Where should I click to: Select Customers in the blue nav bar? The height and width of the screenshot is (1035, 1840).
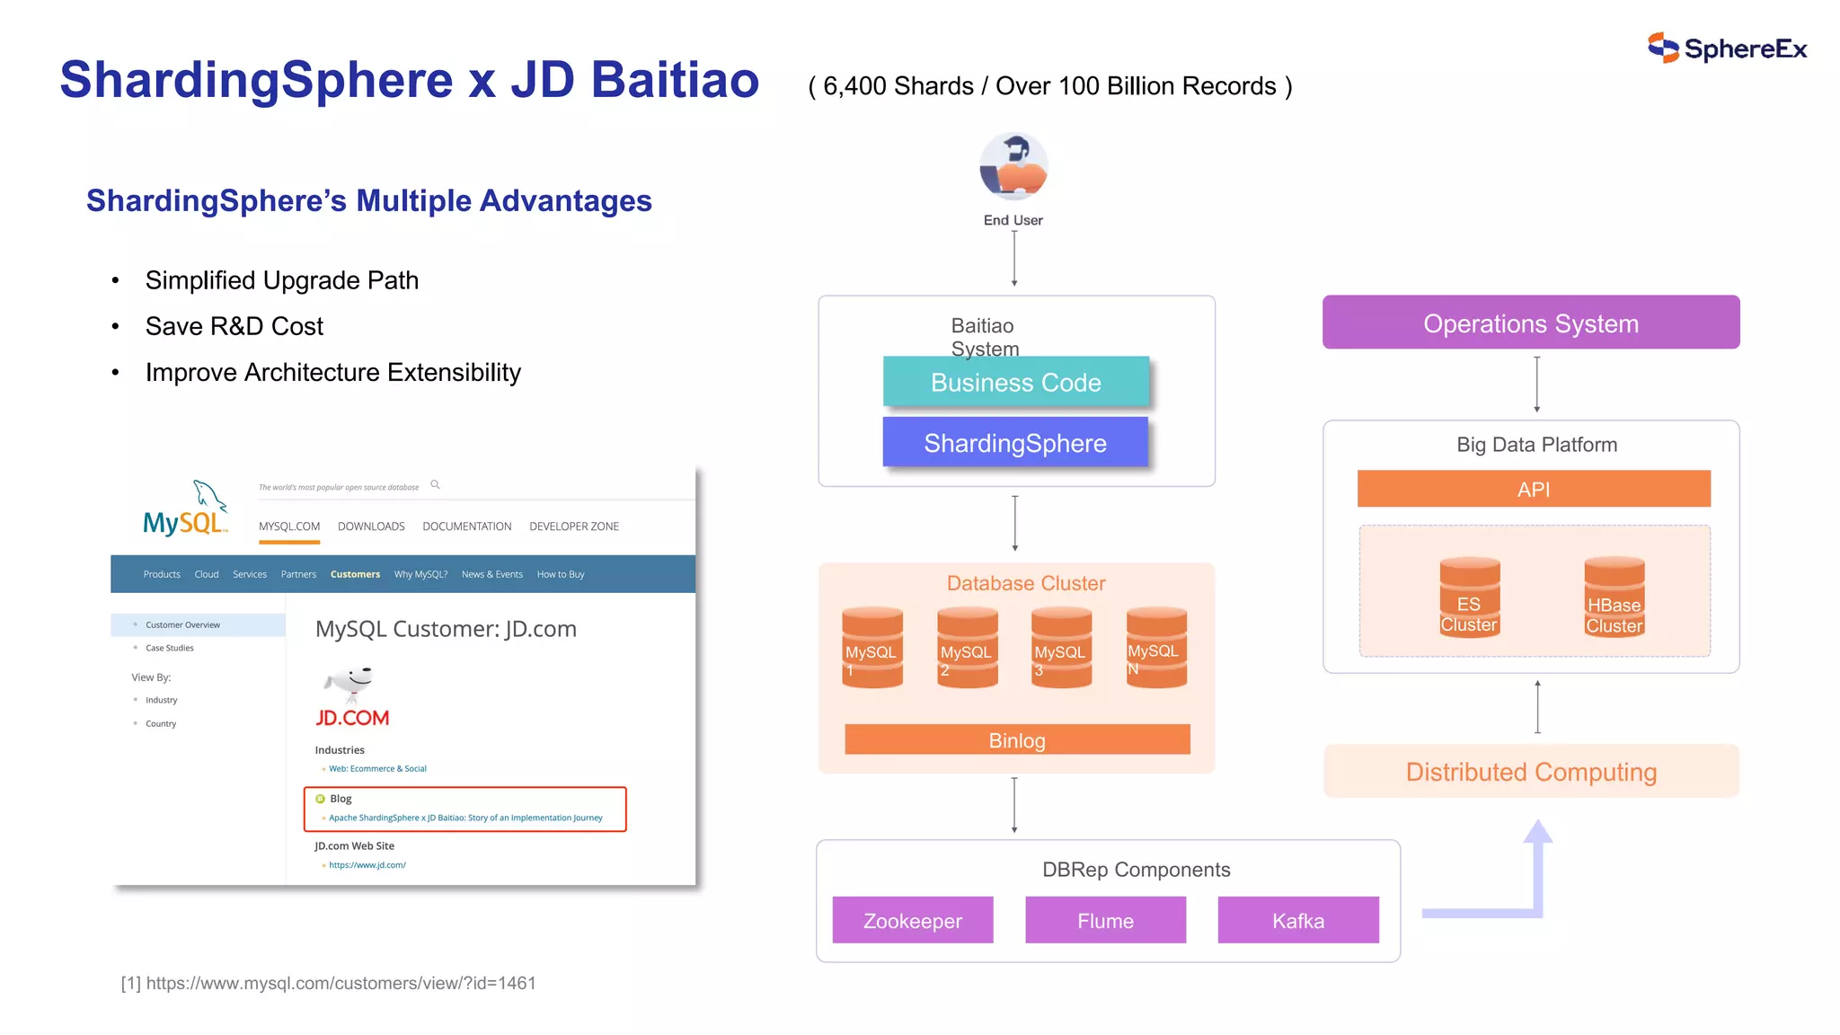click(x=355, y=575)
